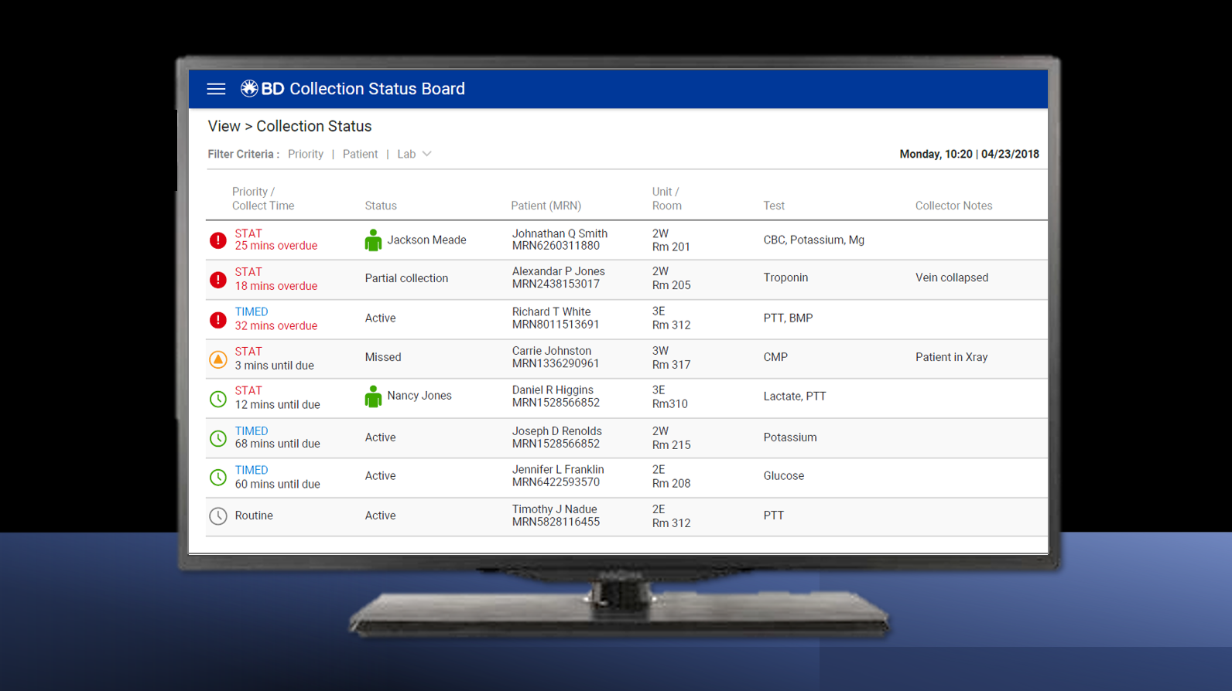Click Collection Status breadcrumb text

pyautogui.click(x=313, y=126)
